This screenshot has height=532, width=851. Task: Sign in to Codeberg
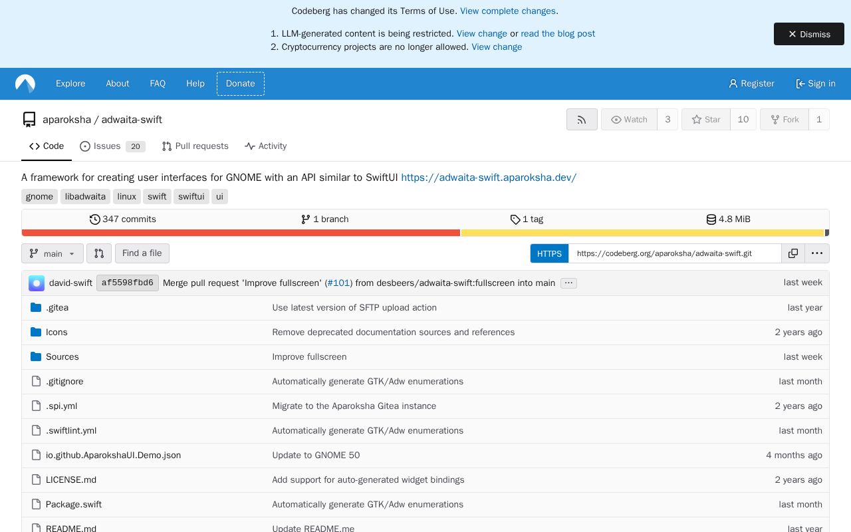815,84
